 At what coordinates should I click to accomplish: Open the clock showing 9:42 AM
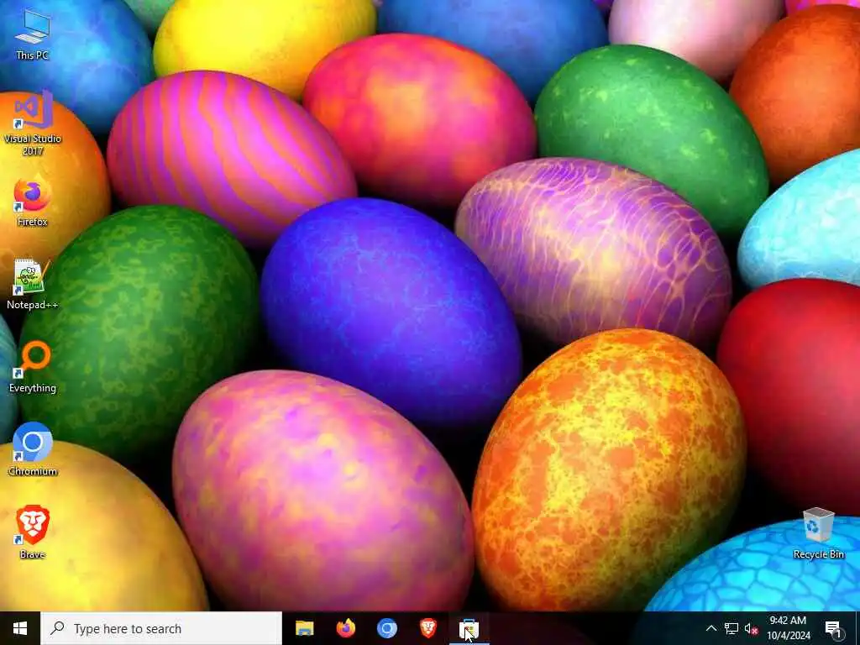(788, 628)
